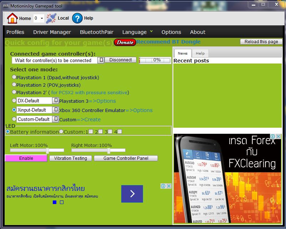Image resolution: width=286 pixels, height=229 pixels.
Task: Open the info icon on the Thai bank ad
Action: 163,186
